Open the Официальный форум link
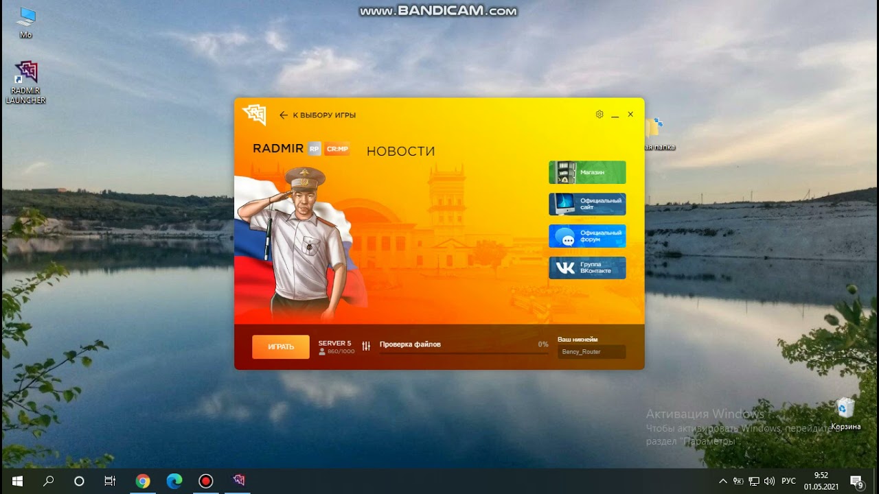Image resolution: width=879 pixels, height=494 pixels. point(587,236)
